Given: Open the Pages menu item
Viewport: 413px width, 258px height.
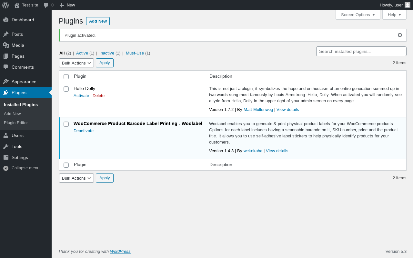Looking at the screenshot, I should pos(26,56).
